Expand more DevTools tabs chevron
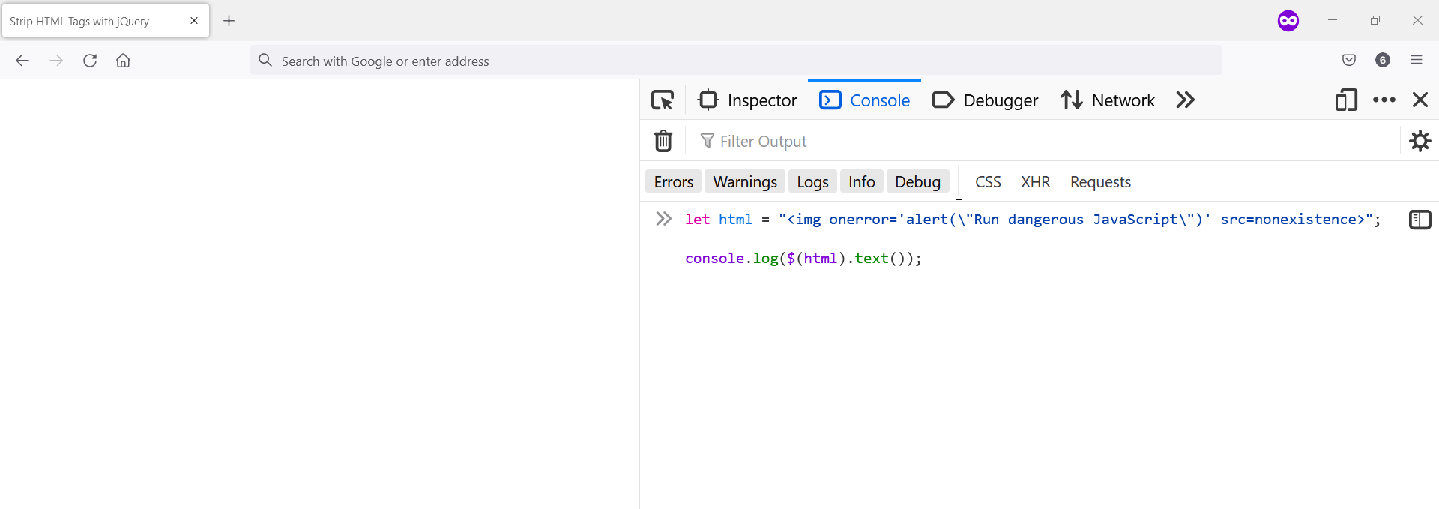 pos(1185,100)
